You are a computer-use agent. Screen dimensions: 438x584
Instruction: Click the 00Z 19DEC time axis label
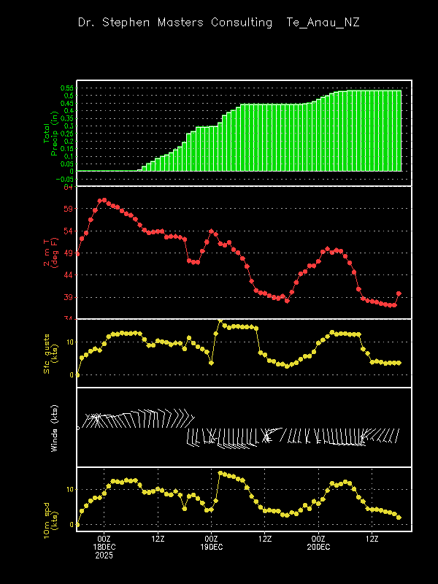pyautogui.click(x=212, y=542)
